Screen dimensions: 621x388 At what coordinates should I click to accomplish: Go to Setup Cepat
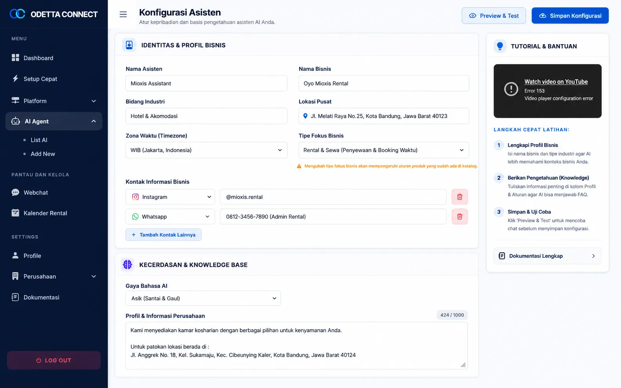(54, 79)
